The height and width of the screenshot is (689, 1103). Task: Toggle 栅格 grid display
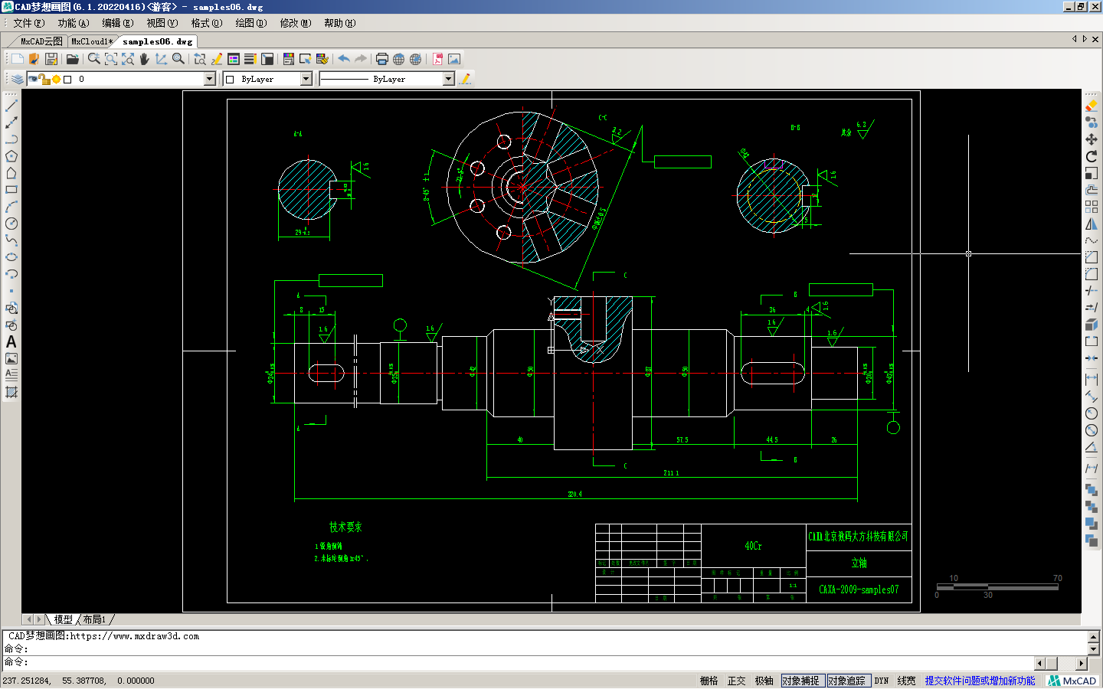[x=709, y=681]
